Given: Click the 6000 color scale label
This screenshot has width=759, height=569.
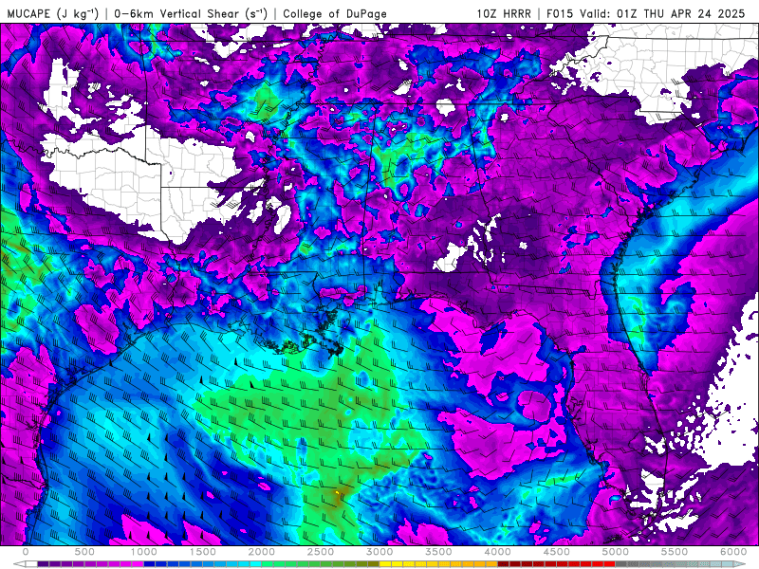Looking at the screenshot, I should 733,552.
